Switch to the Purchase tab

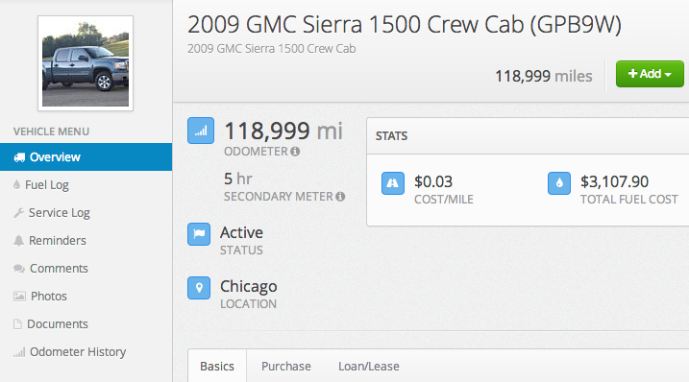tap(286, 367)
